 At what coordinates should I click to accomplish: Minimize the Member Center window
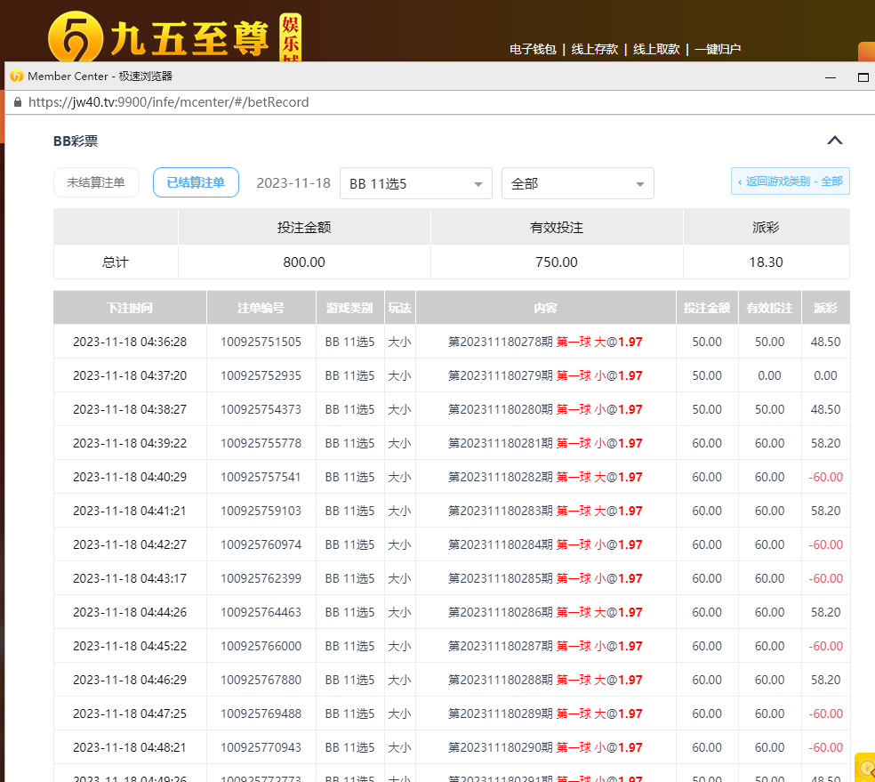point(831,77)
